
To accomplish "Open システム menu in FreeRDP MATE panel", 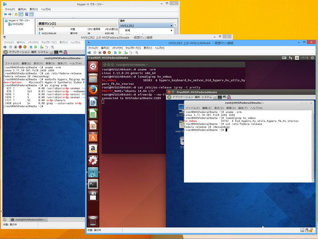I will (x=207, y=97).
